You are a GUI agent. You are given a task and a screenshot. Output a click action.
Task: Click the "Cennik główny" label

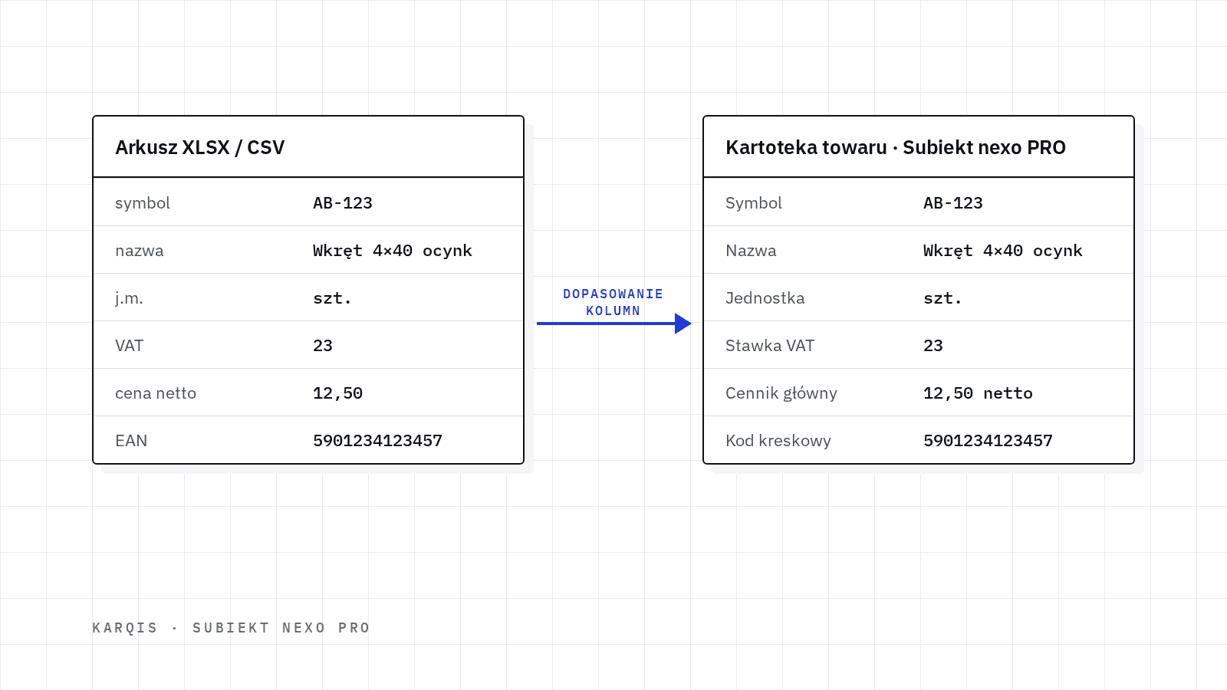781,393
